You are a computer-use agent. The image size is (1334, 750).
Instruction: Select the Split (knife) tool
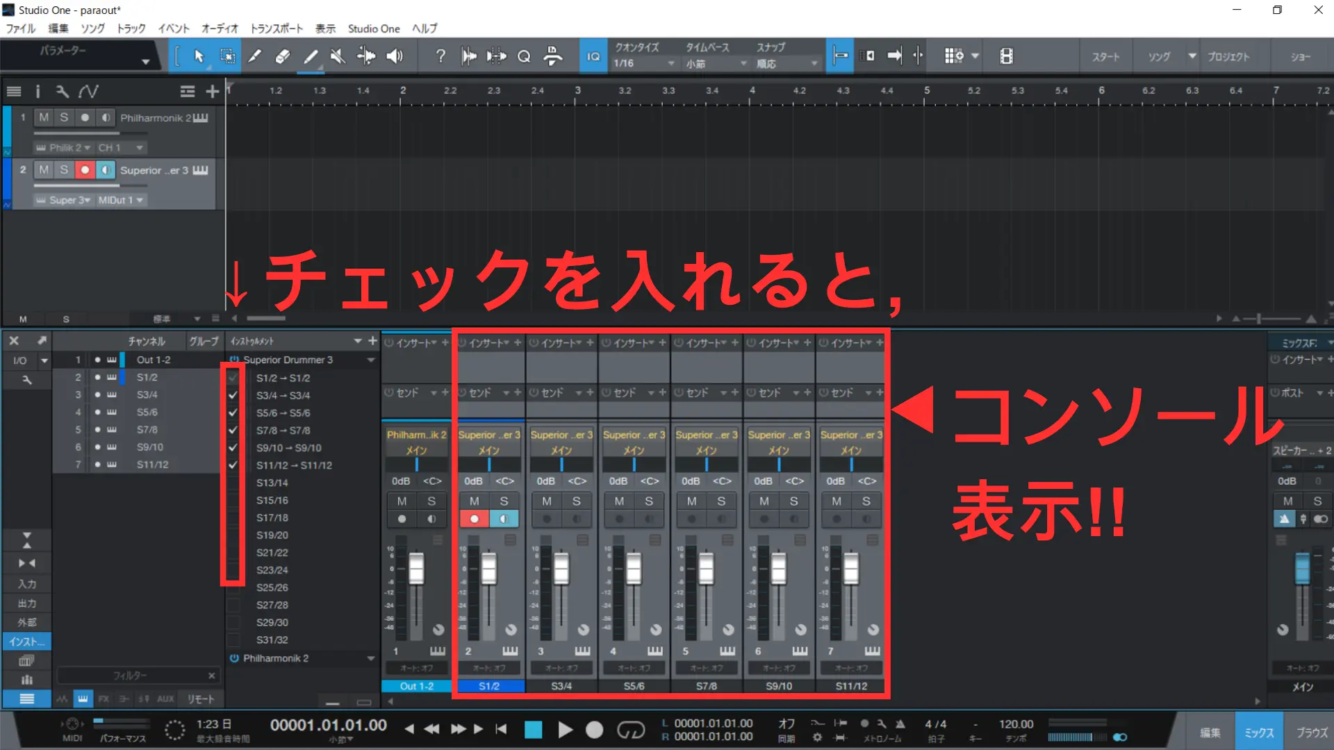click(x=255, y=56)
